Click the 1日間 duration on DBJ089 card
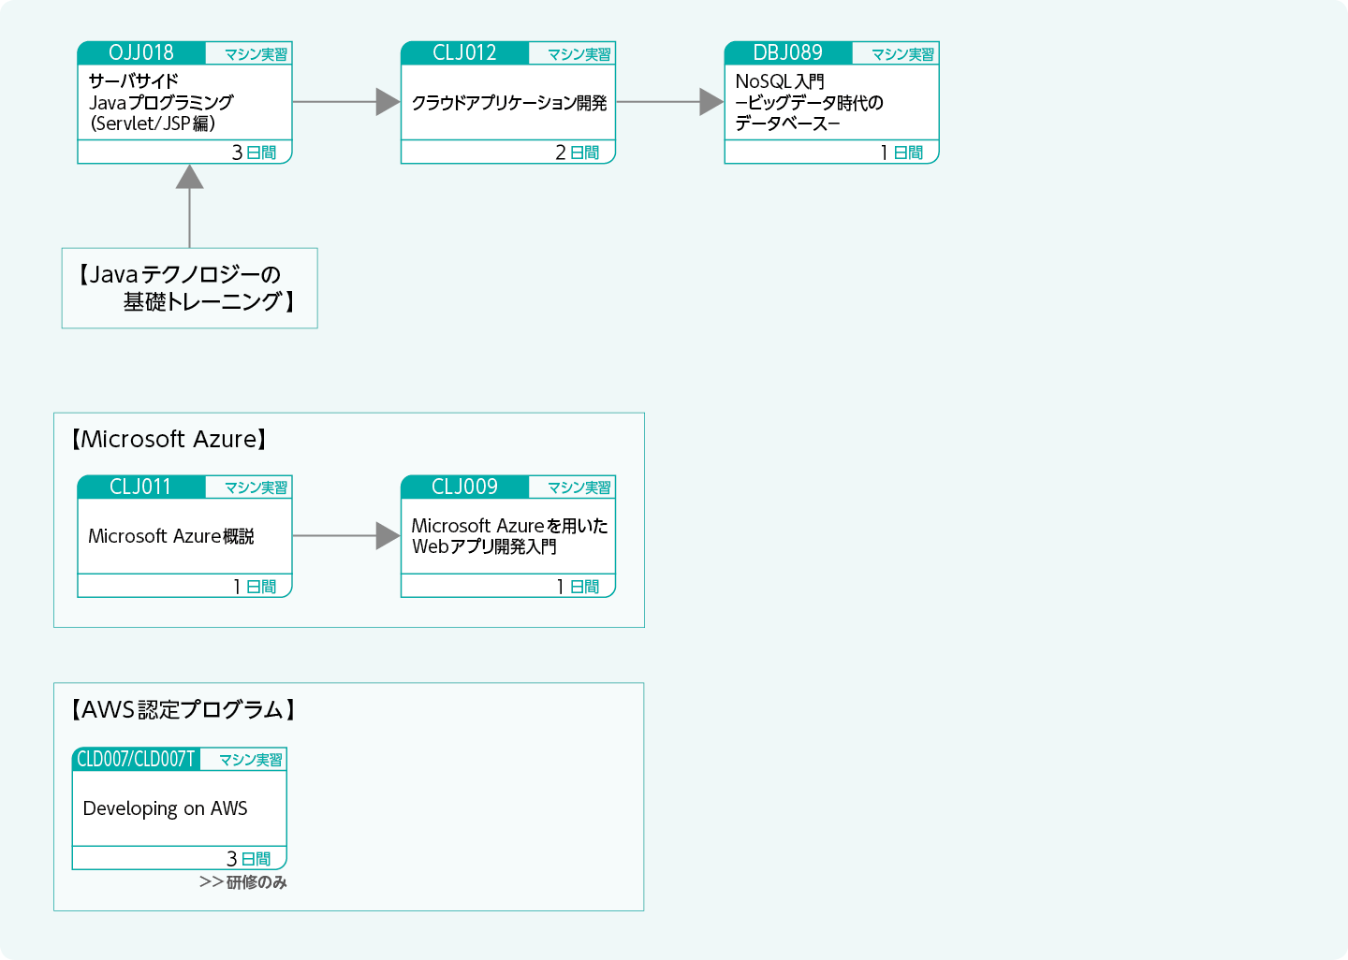The height and width of the screenshot is (960, 1348). (901, 153)
